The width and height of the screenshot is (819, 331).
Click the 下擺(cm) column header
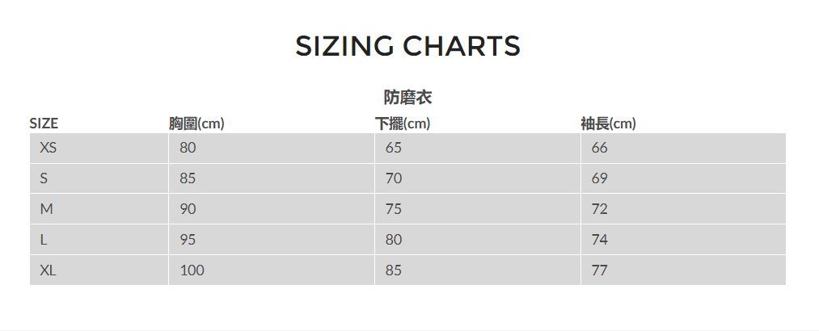[402, 124]
